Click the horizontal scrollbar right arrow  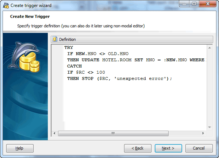pyautogui.click(x=203, y=133)
